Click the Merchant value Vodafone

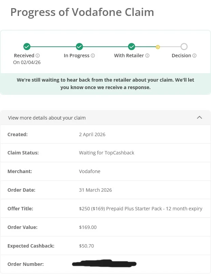pyautogui.click(x=90, y=171)
